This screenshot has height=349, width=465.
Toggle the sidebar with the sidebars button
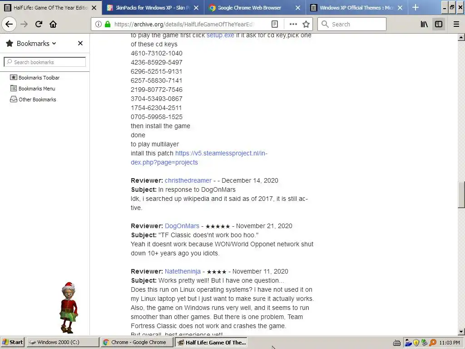pos(439,25)
